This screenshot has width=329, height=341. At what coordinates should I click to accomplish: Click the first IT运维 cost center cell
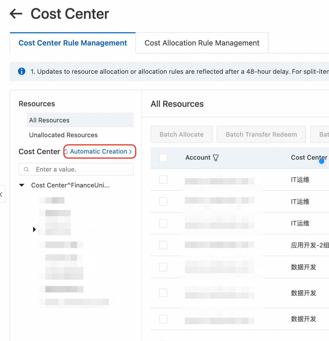[300, 180]
